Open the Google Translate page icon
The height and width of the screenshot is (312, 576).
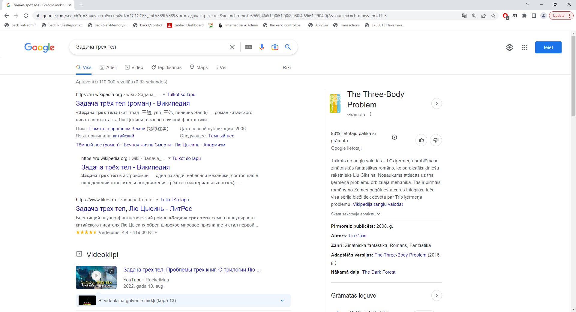pos(464,16)
